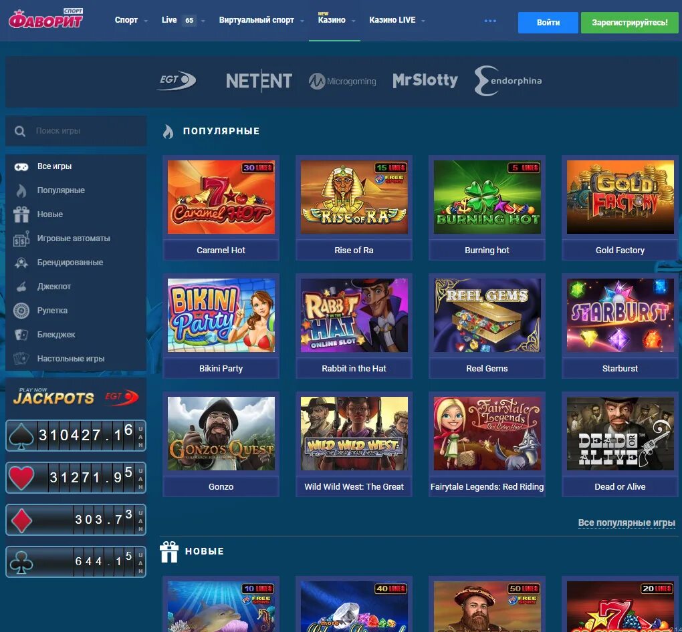Open the Rabbit in the Hat thumbnail
682x632 pixels.
pos(354,315)
